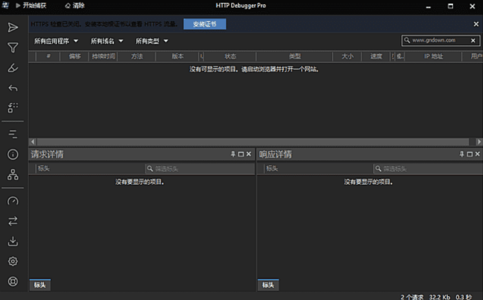This screenshot has width=483, height=300.
Task: Click the 筛选标头 field in request details
Action: (x=200, y=168)
